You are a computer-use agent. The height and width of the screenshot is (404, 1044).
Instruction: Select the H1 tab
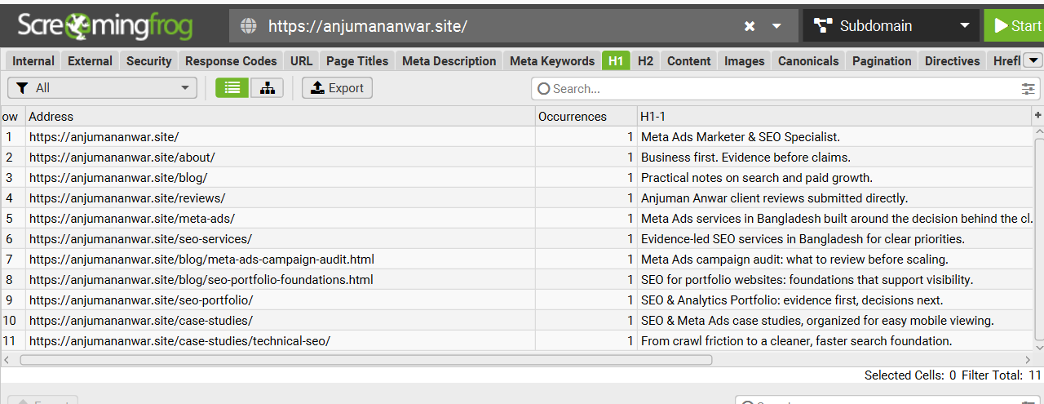[x=616, y=60]
